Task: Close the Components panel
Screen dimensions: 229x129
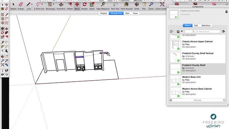Action: pyautogui.click(x=168, y=7)
